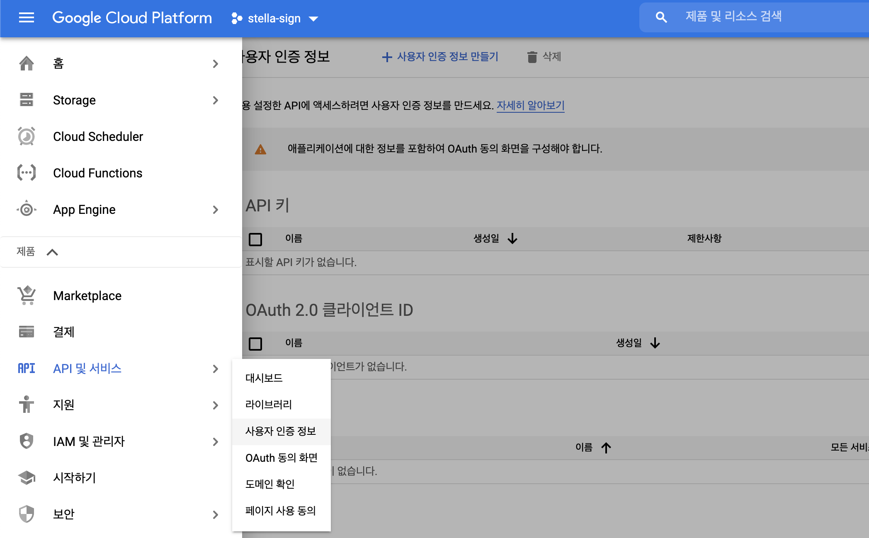Click the Cloud Scheduler clock icon
The height and width of the screenshot is (538, 869).
point(27,136)
